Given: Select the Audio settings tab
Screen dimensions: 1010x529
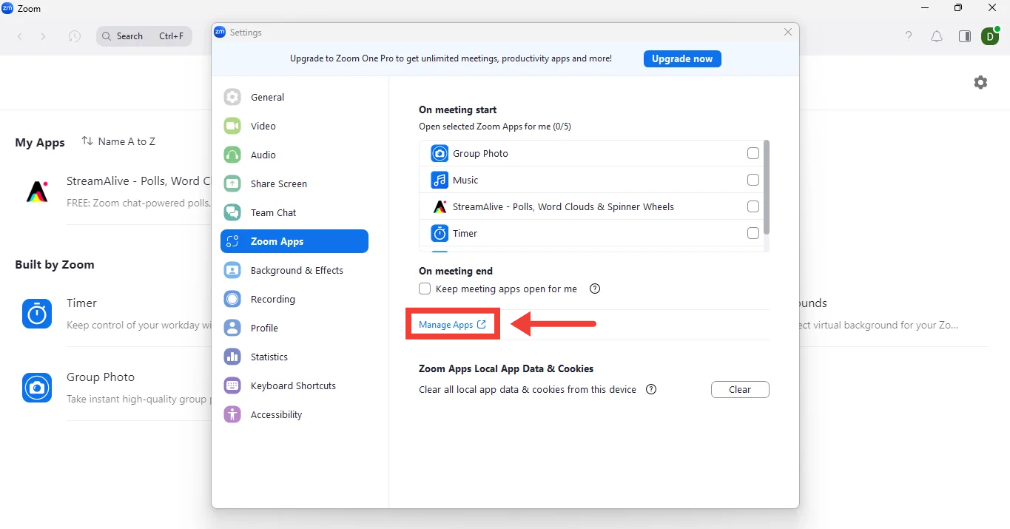Looking at the screenshot, I should pos(263,155).
